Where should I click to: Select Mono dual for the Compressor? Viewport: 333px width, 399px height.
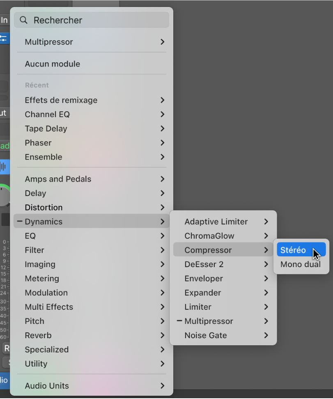300,264
